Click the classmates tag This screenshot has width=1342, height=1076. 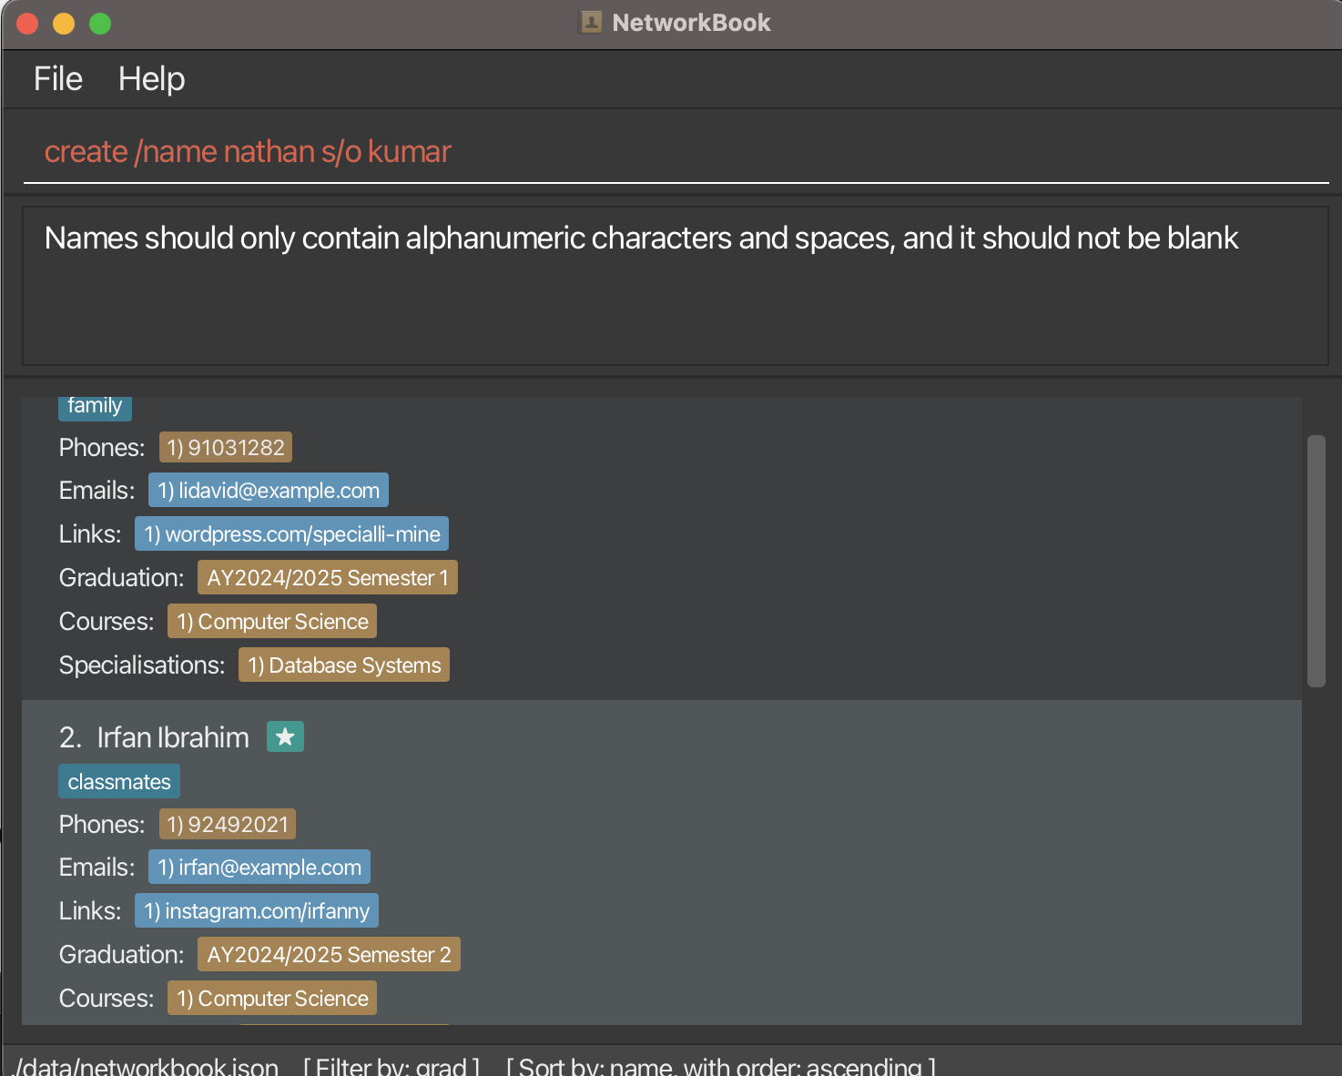click(119, 782)
